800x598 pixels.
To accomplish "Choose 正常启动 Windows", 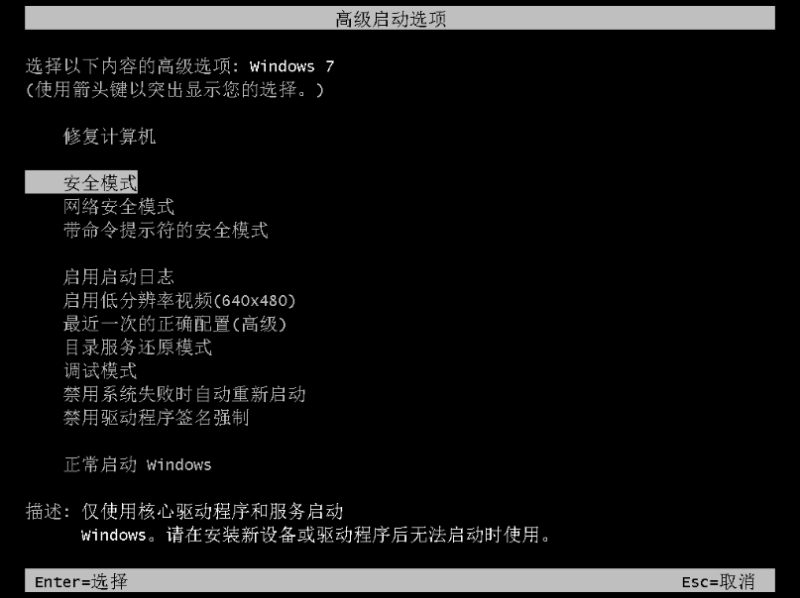I will pos(137,464).
